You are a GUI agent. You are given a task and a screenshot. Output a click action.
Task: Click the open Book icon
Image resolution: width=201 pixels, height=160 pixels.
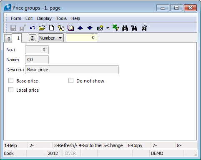(x=70, y=28)
